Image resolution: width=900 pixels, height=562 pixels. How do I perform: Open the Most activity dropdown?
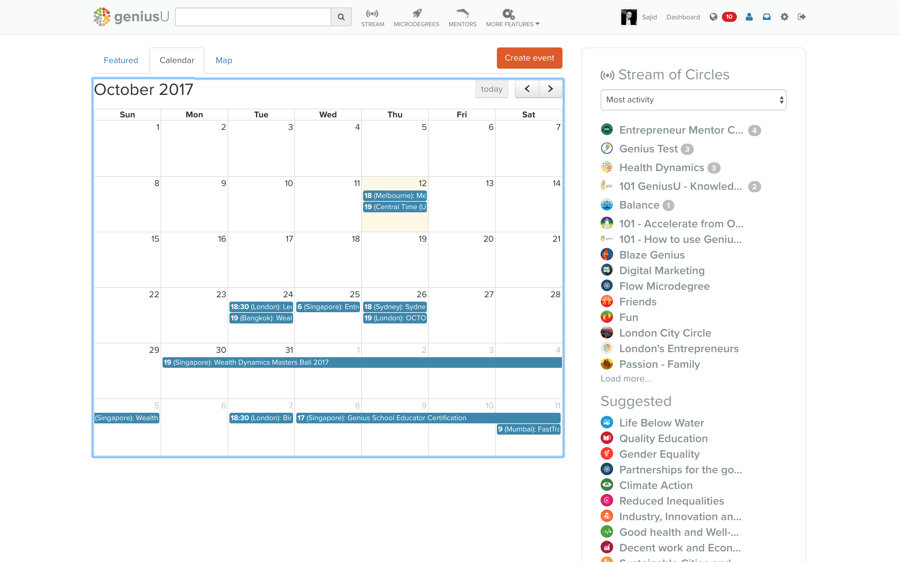(x=693, y=100)
